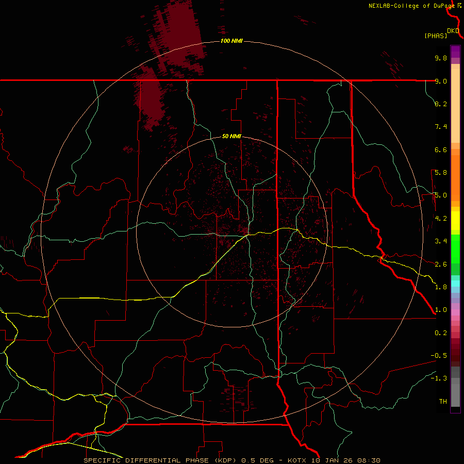Viewport: 464px width, 464px height.
Task: Click the 3.4 color scale value
Action: pos(441,241)
